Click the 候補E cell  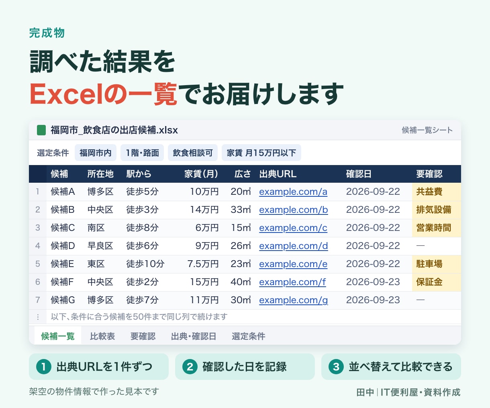pyautogui.click(x=62, y=264)
